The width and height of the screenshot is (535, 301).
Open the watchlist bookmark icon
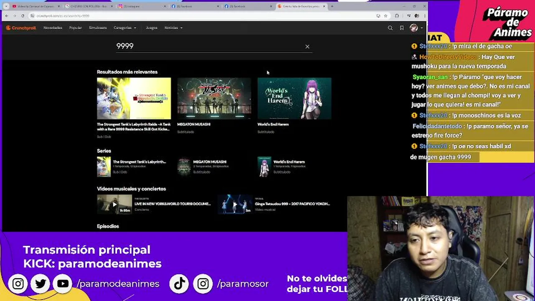[x=402, y=28]
